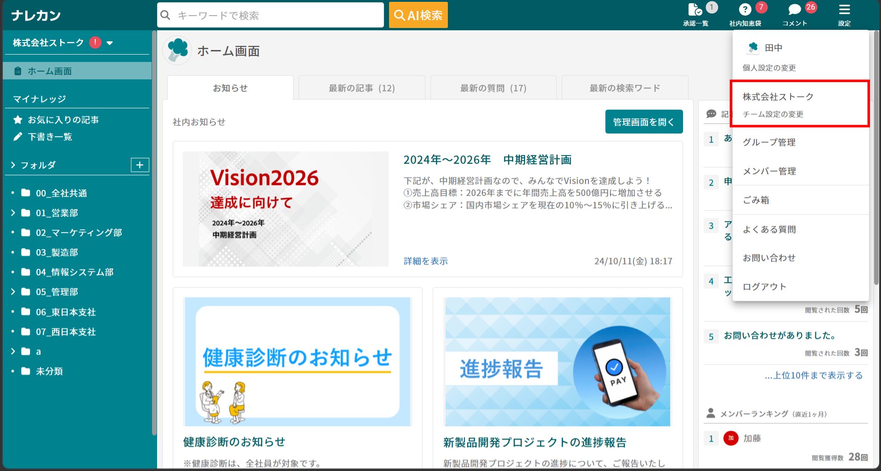881x471 pixels.
Task: Click the left sidebar vertical scrollbar
Action: (154, 233)
